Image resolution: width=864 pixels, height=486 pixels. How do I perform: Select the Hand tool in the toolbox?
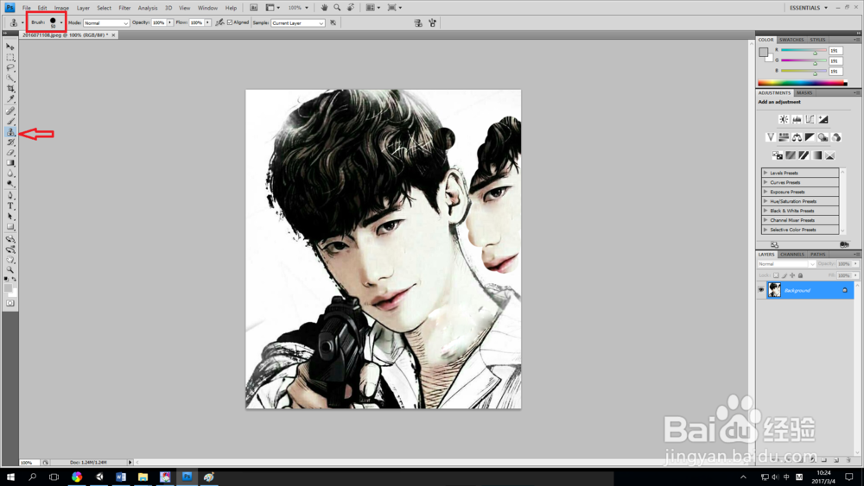10,260
